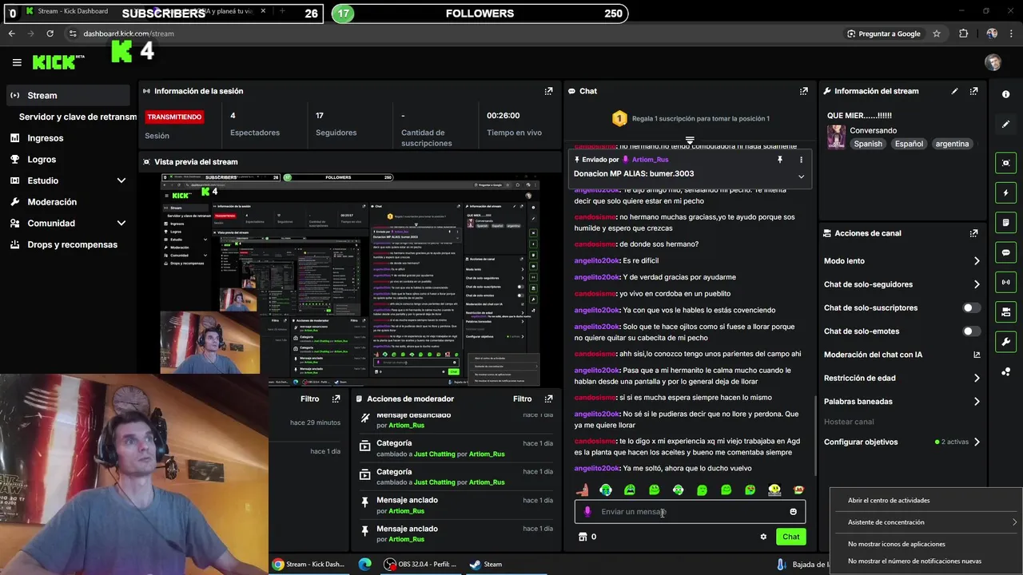Pop out the Acciones de canal panel
Viewport: 1023px width, 575px height.
click(973, 233)
